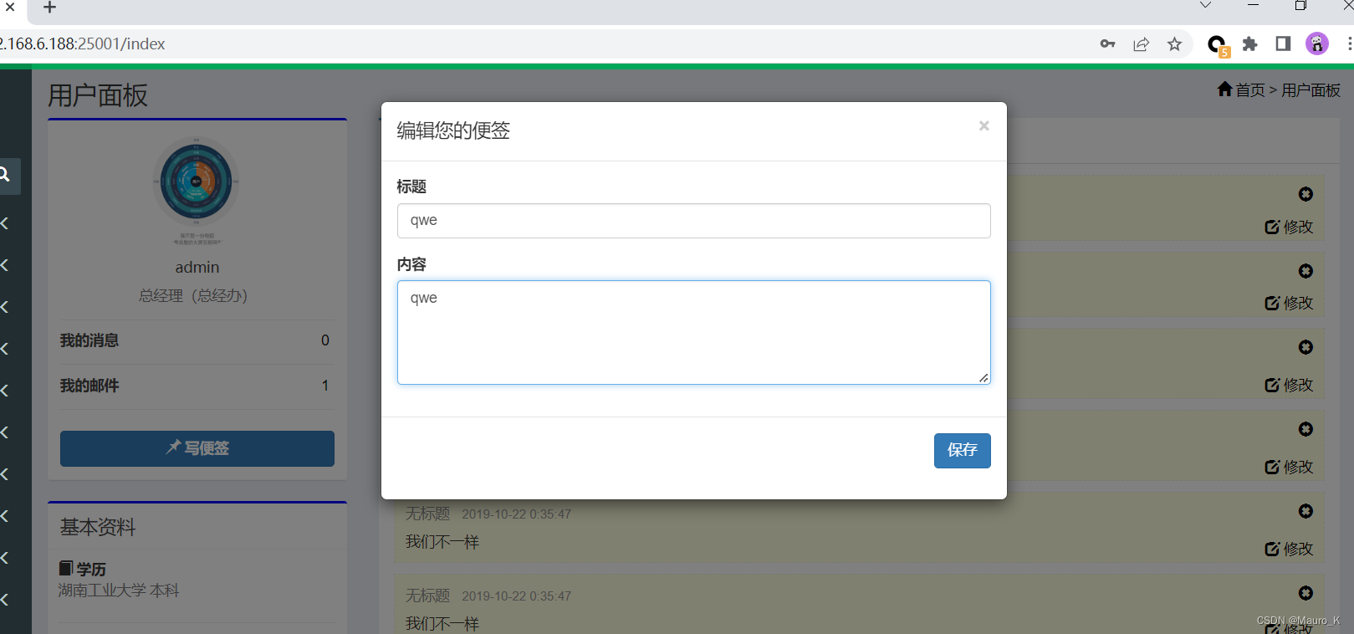Close the edit note dialog

click(984, 125)
